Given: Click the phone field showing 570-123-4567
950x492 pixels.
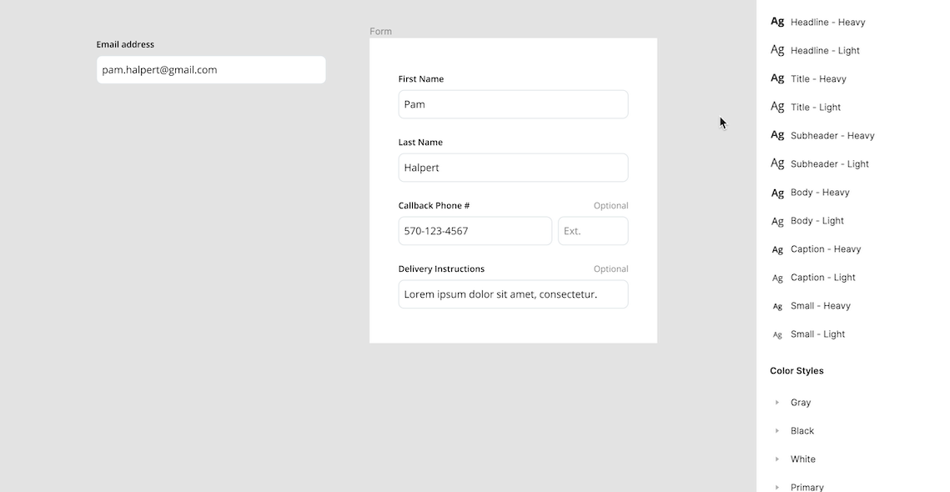Looking at the screenshot, I should point(475,231).
